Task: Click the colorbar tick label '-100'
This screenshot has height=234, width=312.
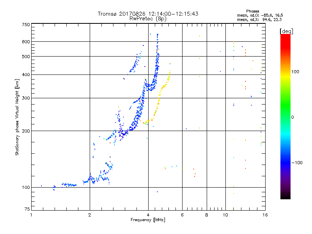Action: (297, 163)
